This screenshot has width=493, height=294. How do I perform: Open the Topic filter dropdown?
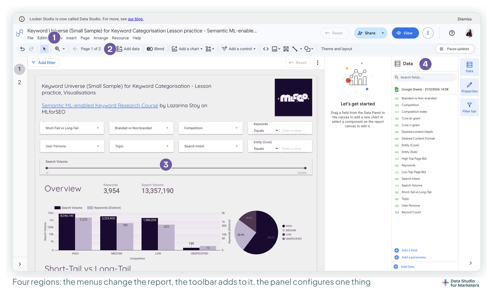click(x=141, y=146)
